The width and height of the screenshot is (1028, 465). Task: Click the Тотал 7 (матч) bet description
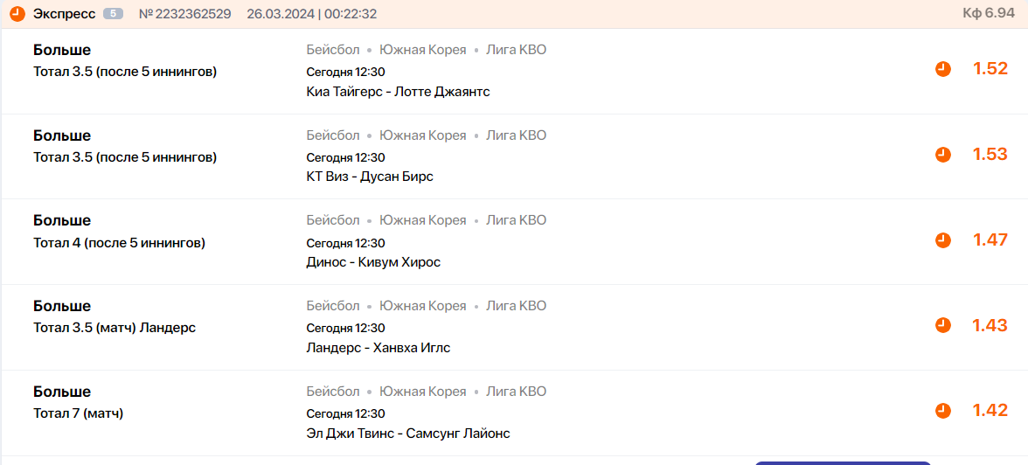pyautogui.click(x=78, y=413)
